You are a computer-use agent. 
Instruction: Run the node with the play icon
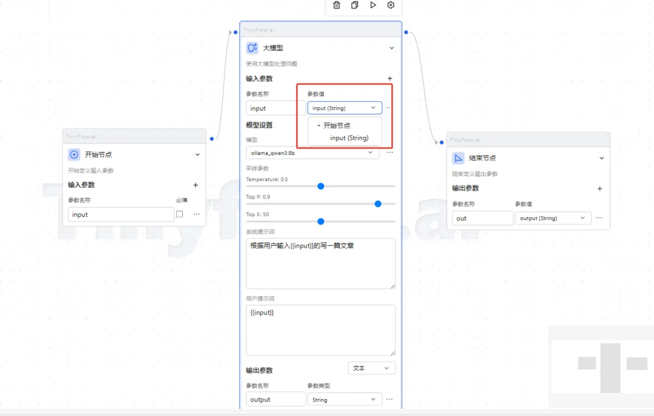pos(373,5)
